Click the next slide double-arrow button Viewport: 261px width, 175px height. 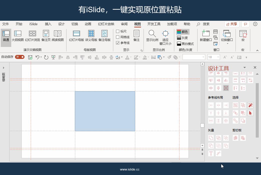tap(202, 154)
